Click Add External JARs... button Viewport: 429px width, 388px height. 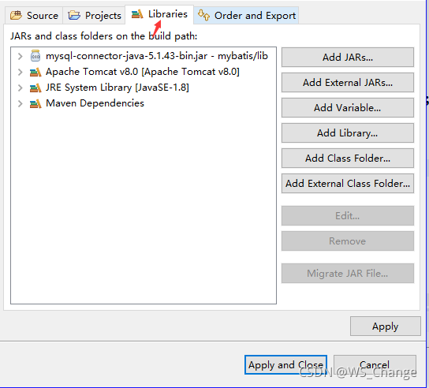pyautogui.click(x=348, y=82)
